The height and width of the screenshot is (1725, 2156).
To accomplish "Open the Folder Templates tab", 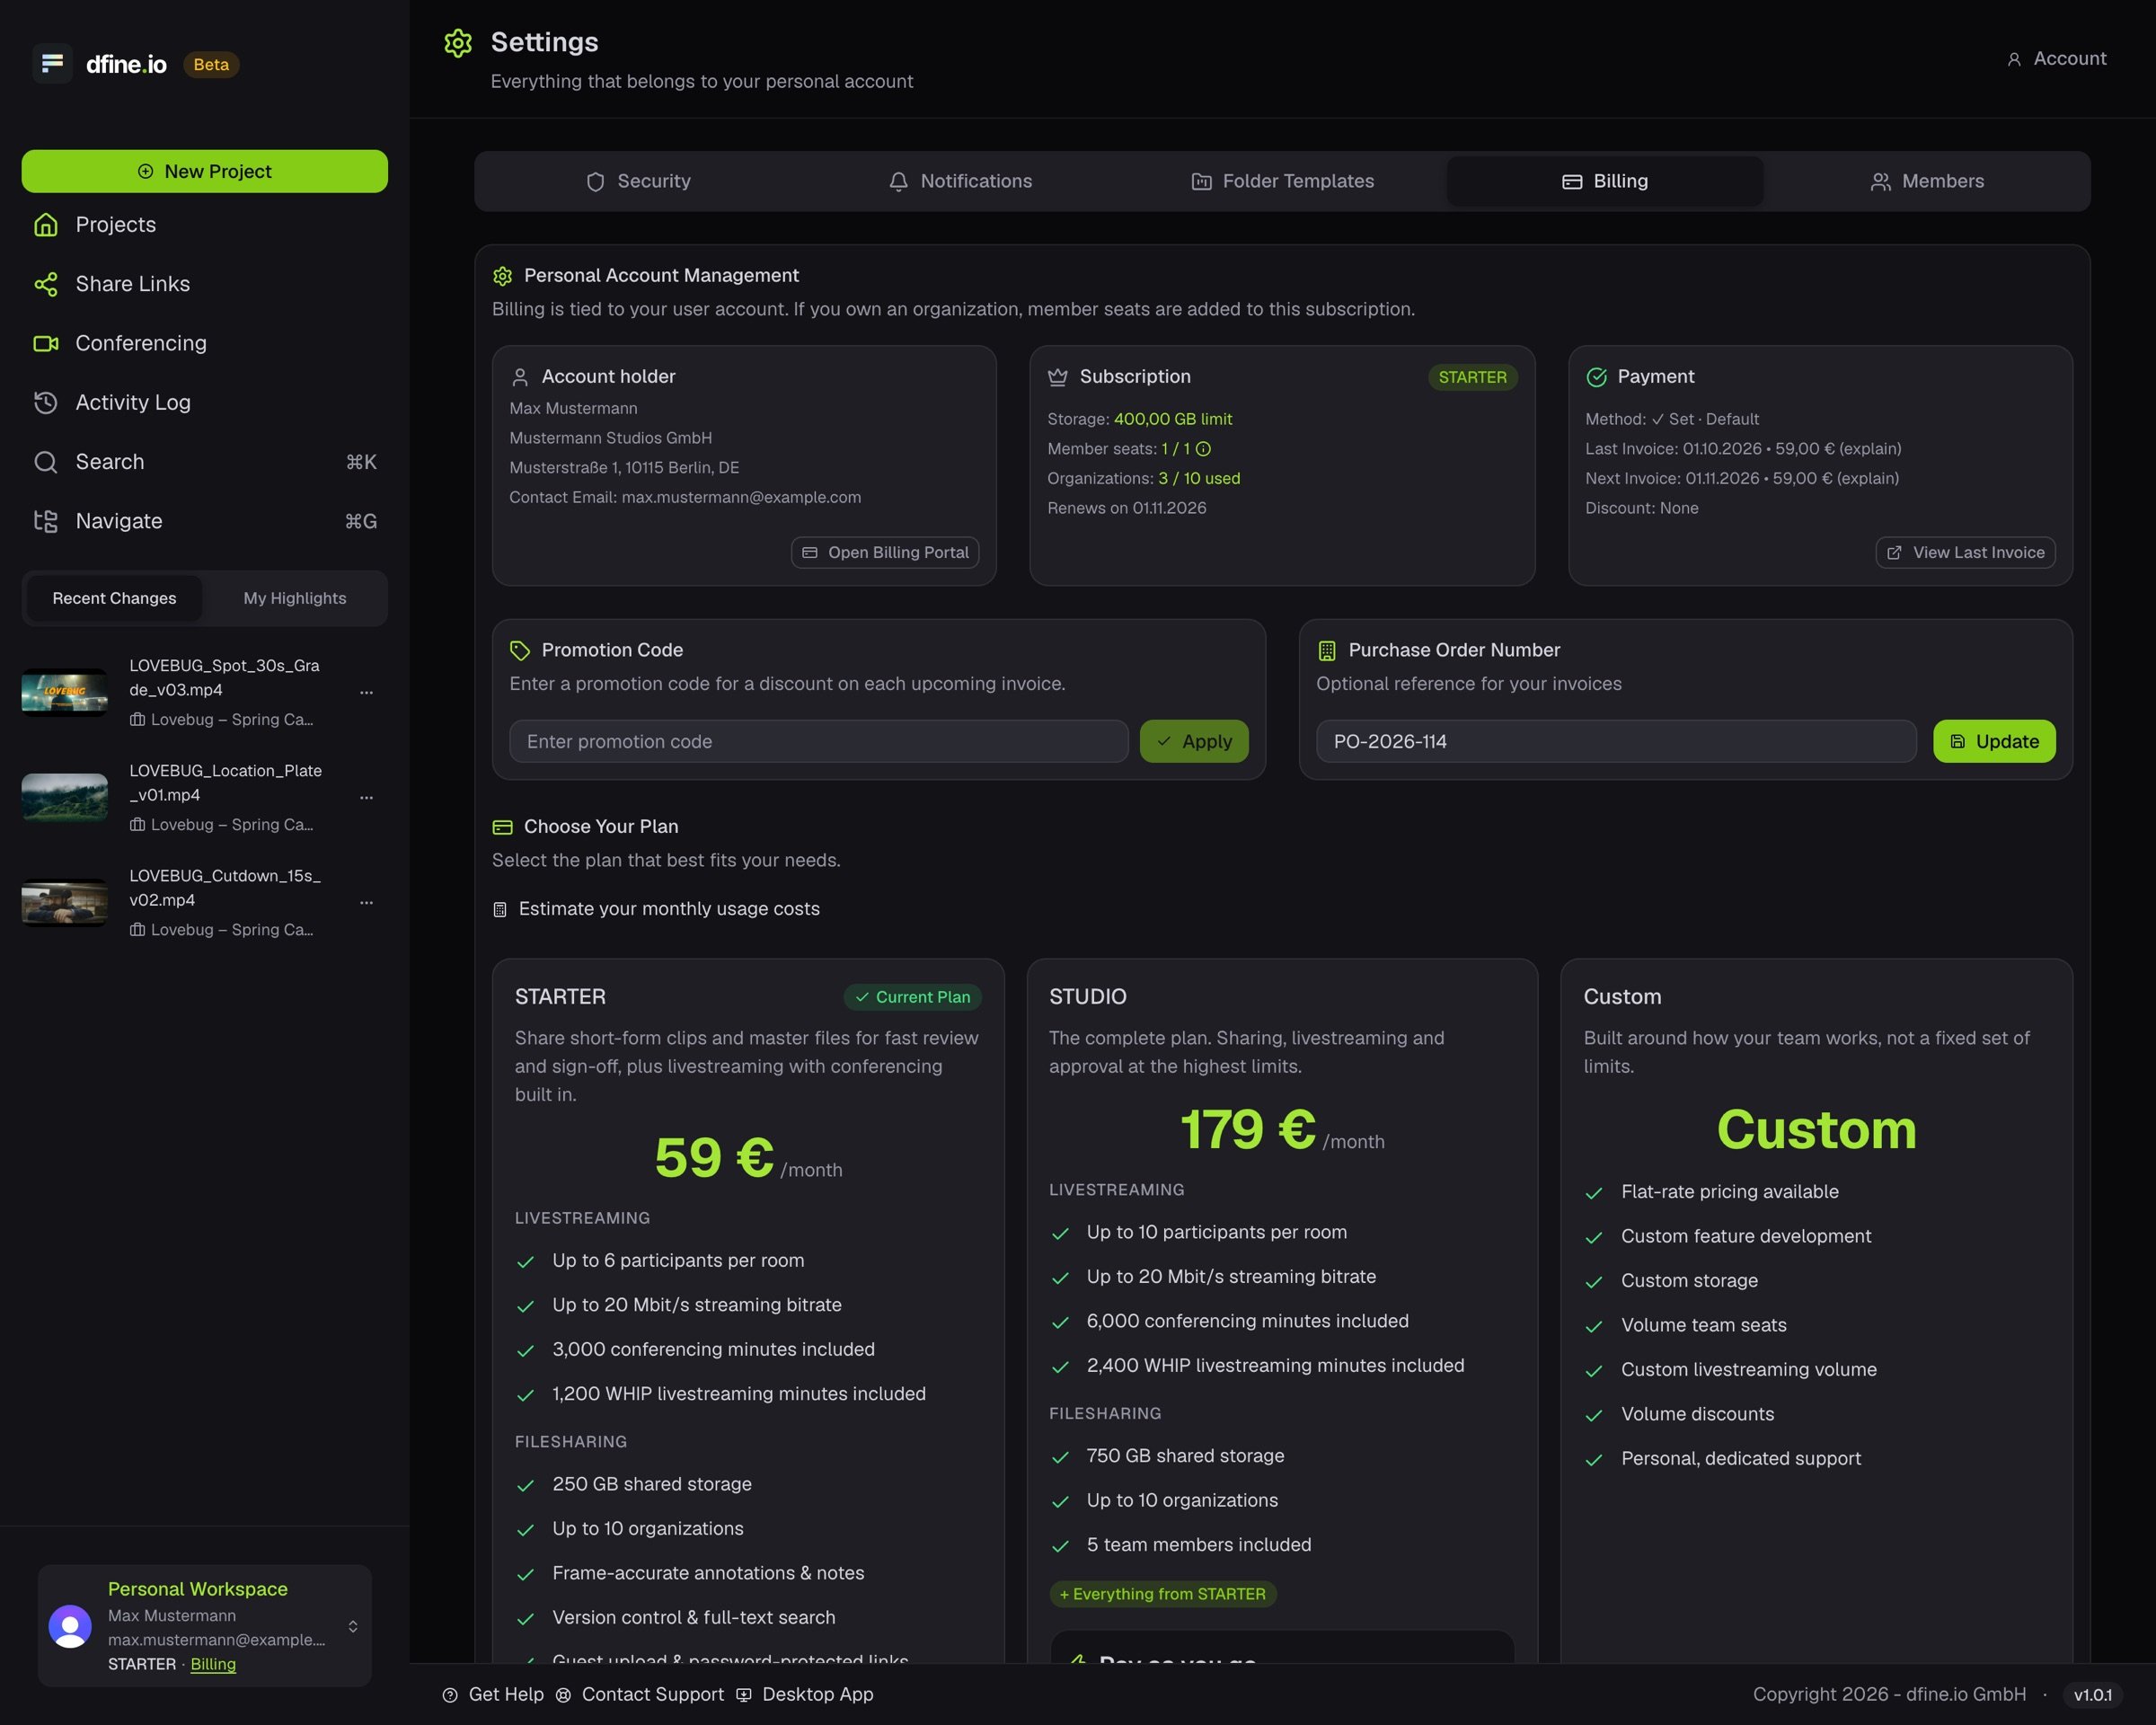I will (1282, 181).
